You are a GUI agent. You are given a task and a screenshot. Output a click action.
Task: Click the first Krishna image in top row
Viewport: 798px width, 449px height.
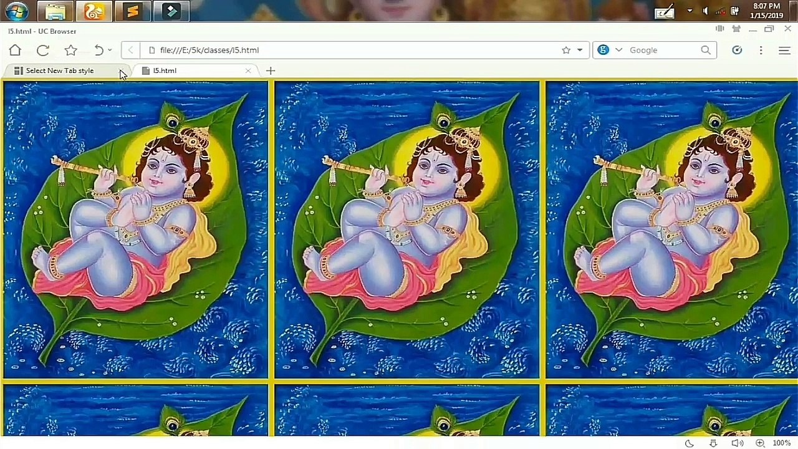135,230
